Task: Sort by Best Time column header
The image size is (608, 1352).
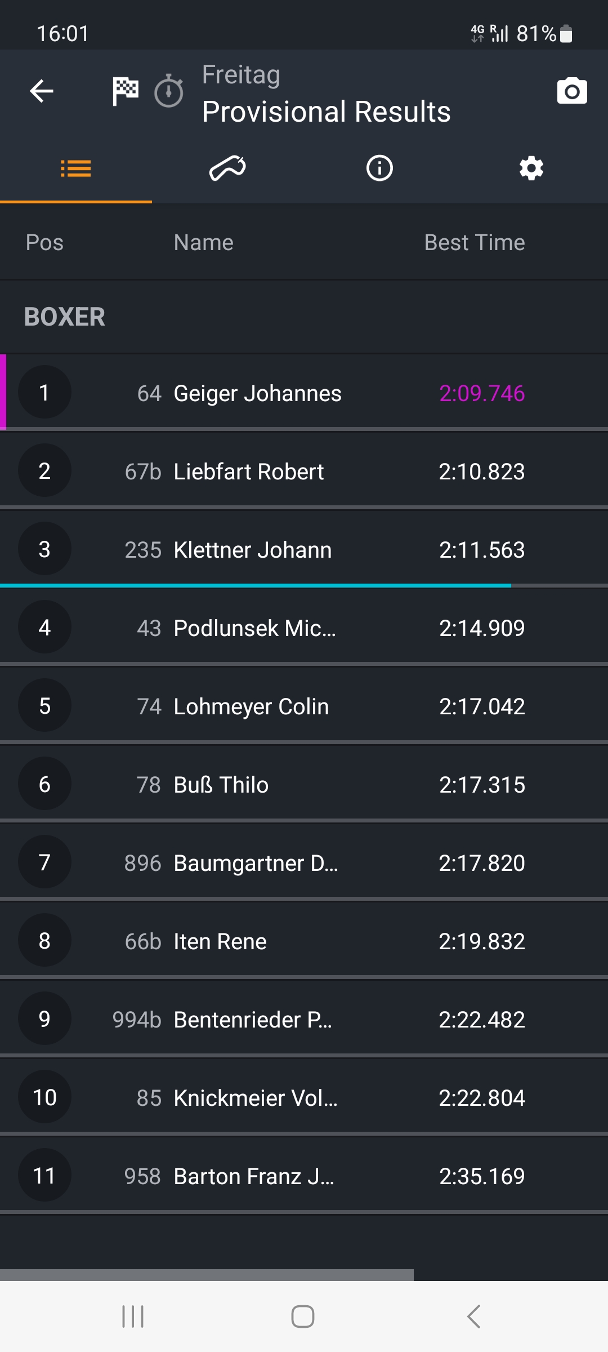Action: point(474,243)
